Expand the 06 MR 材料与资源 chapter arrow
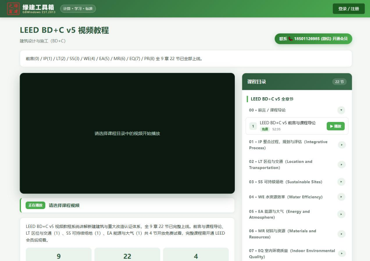Viewport: 370px width, 261px height. click(x=341, y=234)
